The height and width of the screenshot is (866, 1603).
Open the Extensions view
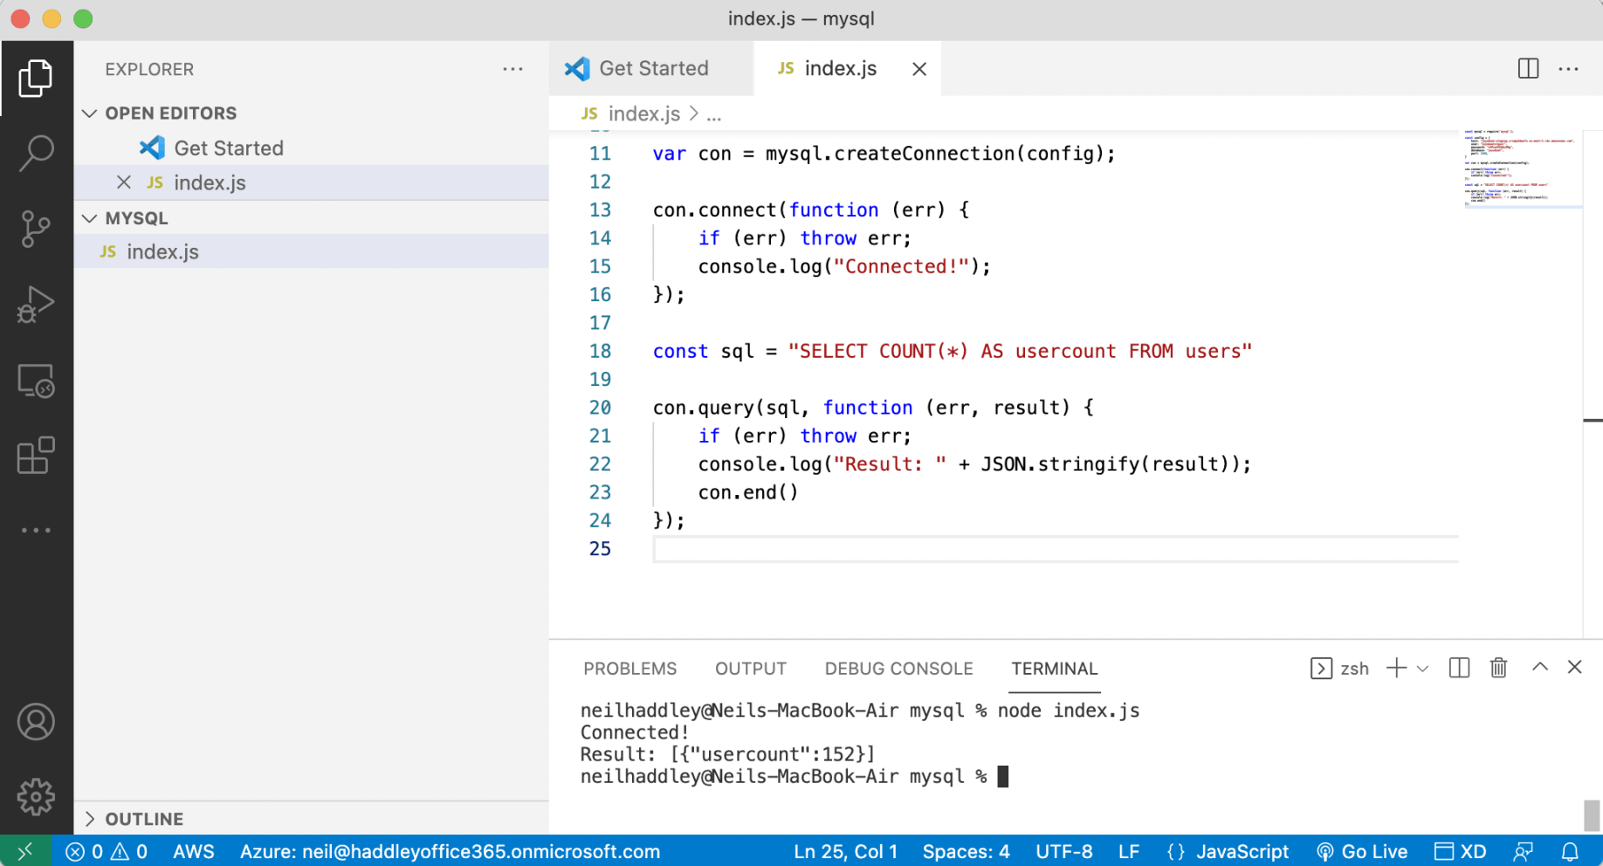(36, 456)
